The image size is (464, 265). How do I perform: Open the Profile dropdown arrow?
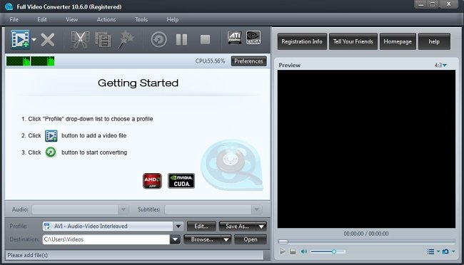point(178,227)
